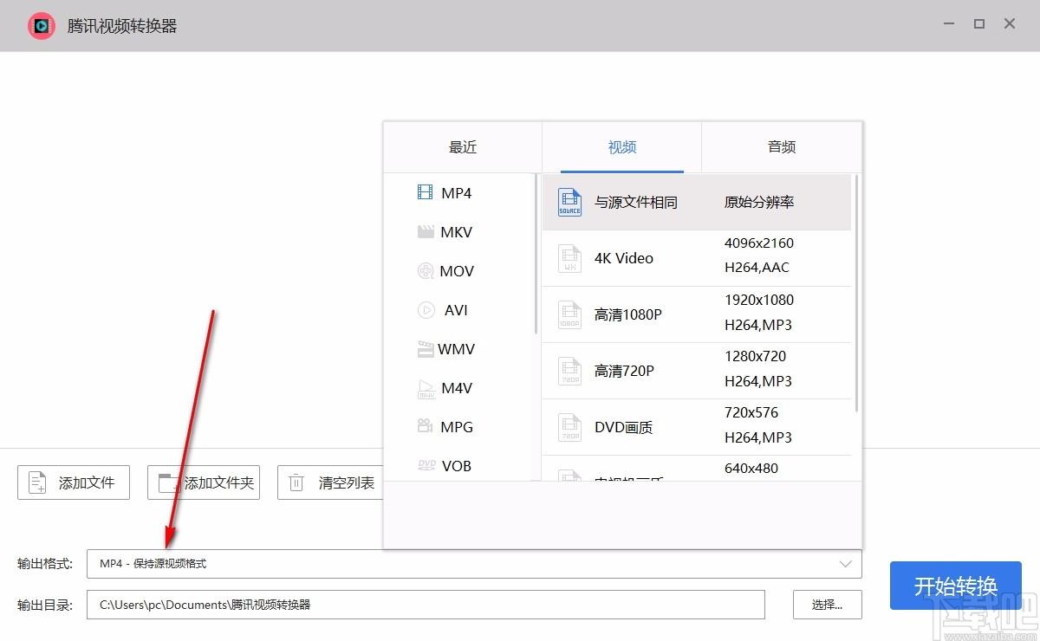
Task: Minimize the converter window
Action: 948,24
